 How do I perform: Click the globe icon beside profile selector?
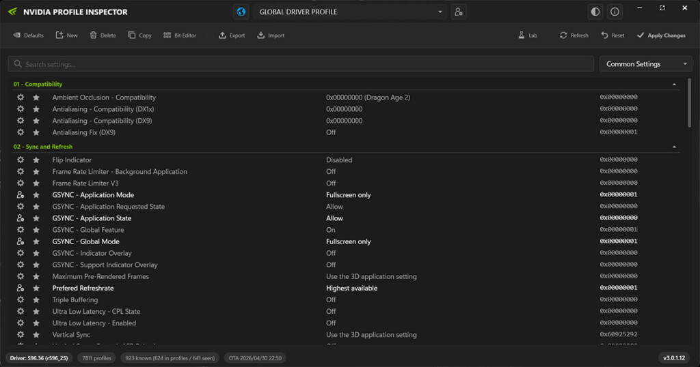(241, 12)
